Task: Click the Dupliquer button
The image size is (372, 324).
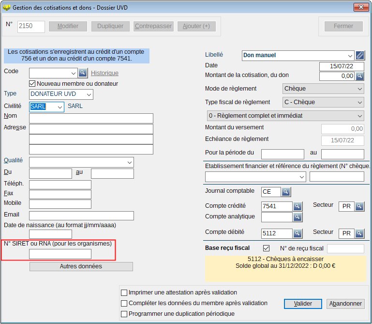Action: 110,26
